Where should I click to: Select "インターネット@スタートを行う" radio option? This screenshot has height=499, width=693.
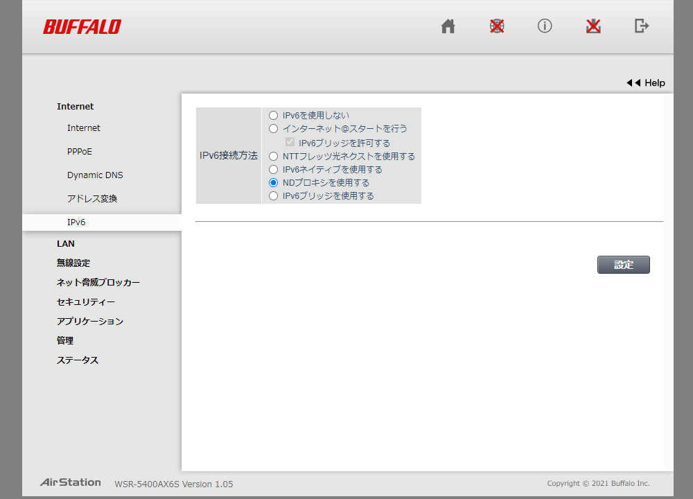point(273,129)
